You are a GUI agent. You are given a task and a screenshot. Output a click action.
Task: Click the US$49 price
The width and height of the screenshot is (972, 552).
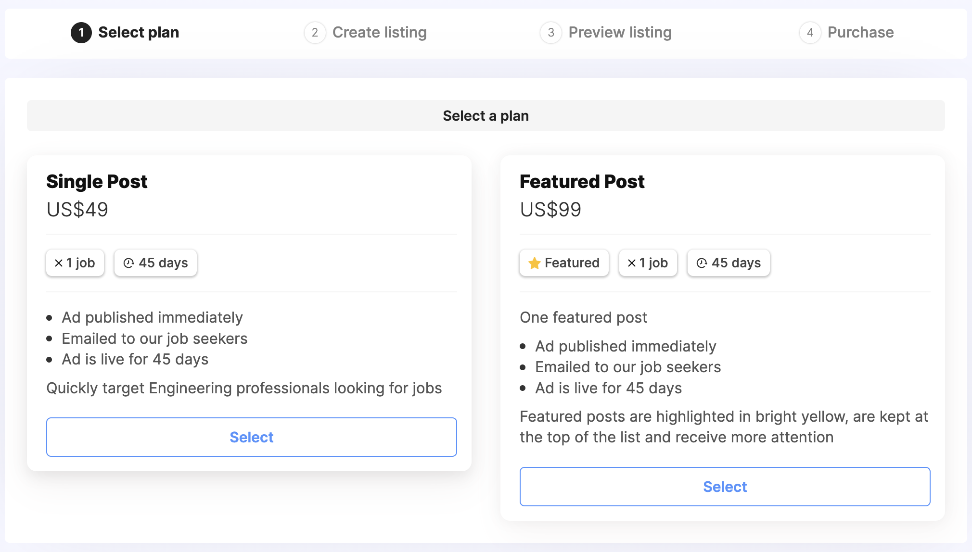pos(77,210)
